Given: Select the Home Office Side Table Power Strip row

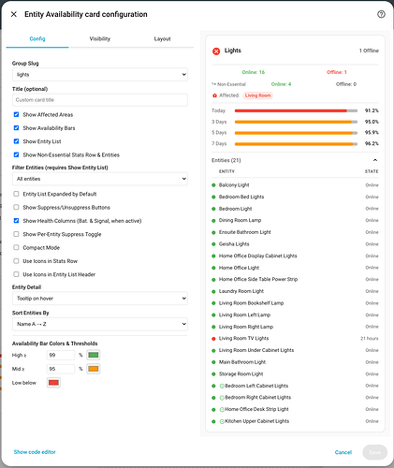Looking at the screenshot, I should click(x=295, y=280).
